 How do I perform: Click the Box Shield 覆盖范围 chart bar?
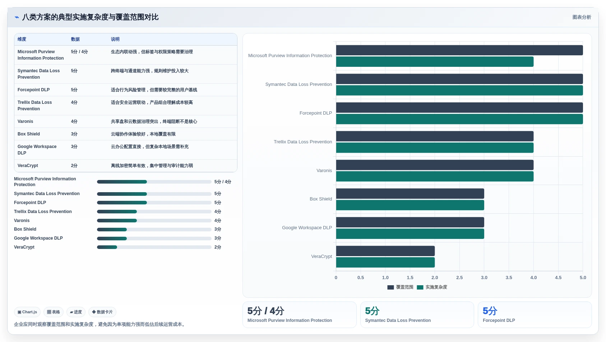(x=410, y=194)
